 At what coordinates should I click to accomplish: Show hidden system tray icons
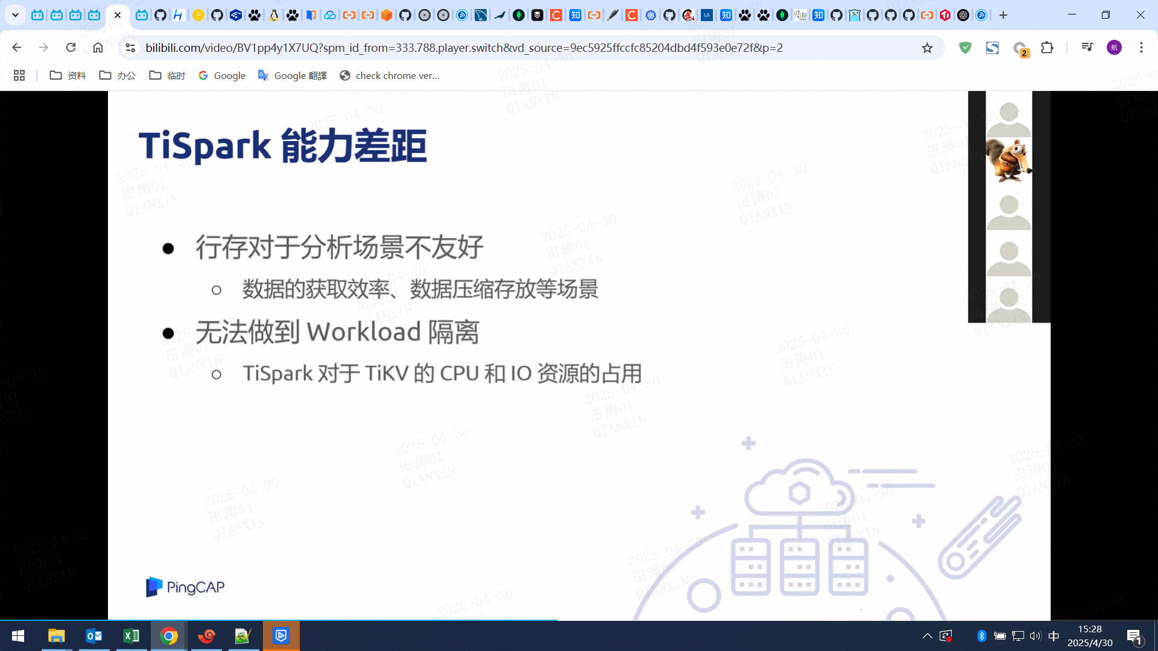tap(927, 636)
